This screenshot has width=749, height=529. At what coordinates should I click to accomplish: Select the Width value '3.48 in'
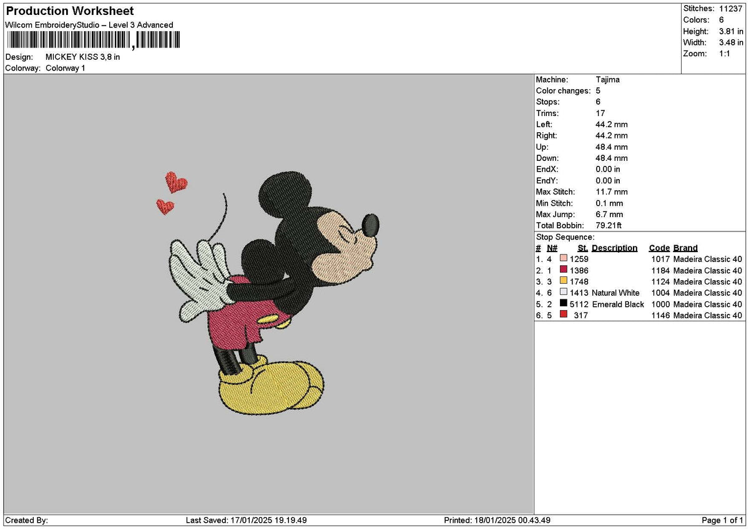731,42
